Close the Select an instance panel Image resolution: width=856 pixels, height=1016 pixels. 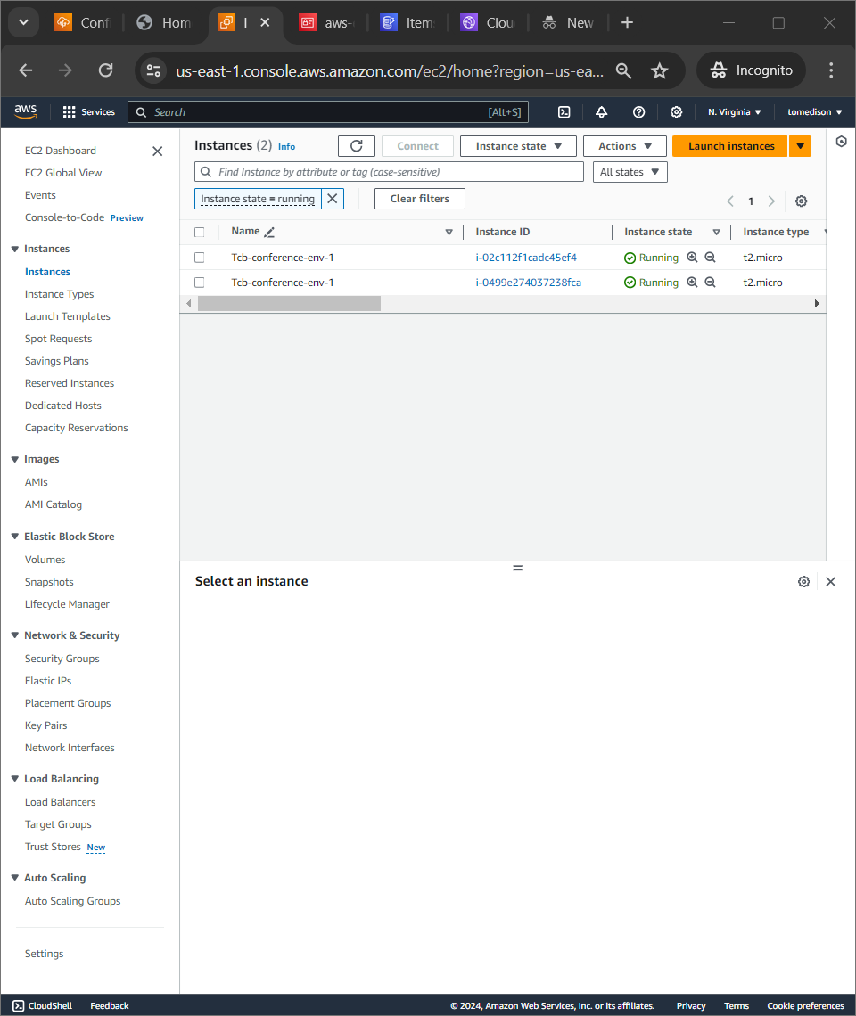tap(831, 582)
